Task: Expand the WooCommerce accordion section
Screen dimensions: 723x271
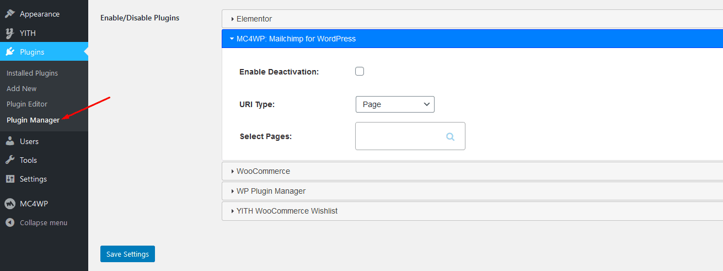Action: coord(472,171)
